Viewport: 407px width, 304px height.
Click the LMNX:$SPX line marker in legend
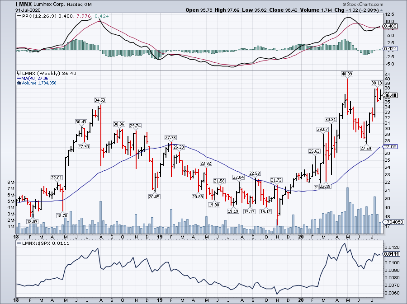(x=19, y=243)
